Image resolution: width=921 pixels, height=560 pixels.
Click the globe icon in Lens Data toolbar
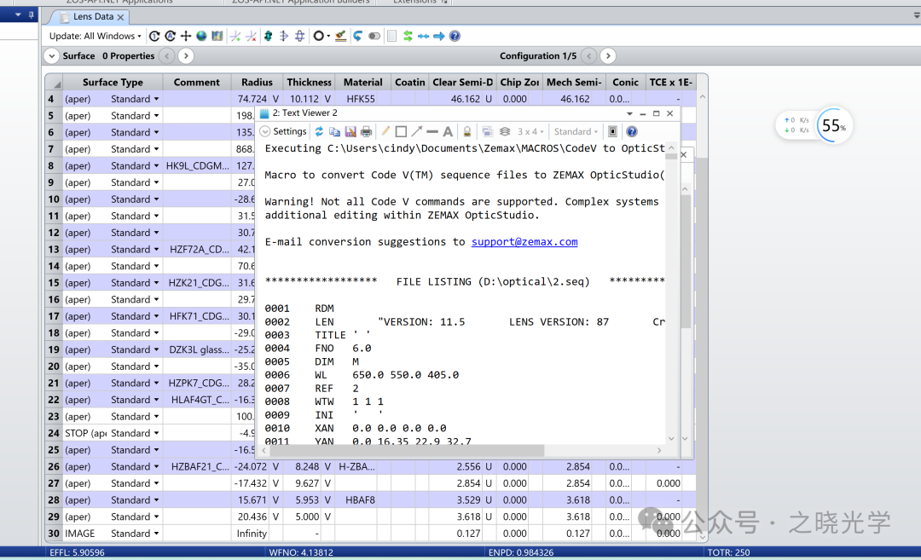(201, 36)
